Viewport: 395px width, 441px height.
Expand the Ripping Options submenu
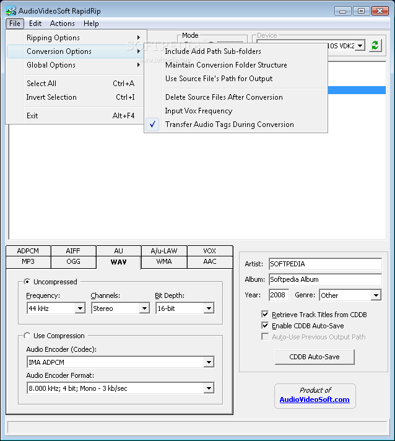(76, 38)
